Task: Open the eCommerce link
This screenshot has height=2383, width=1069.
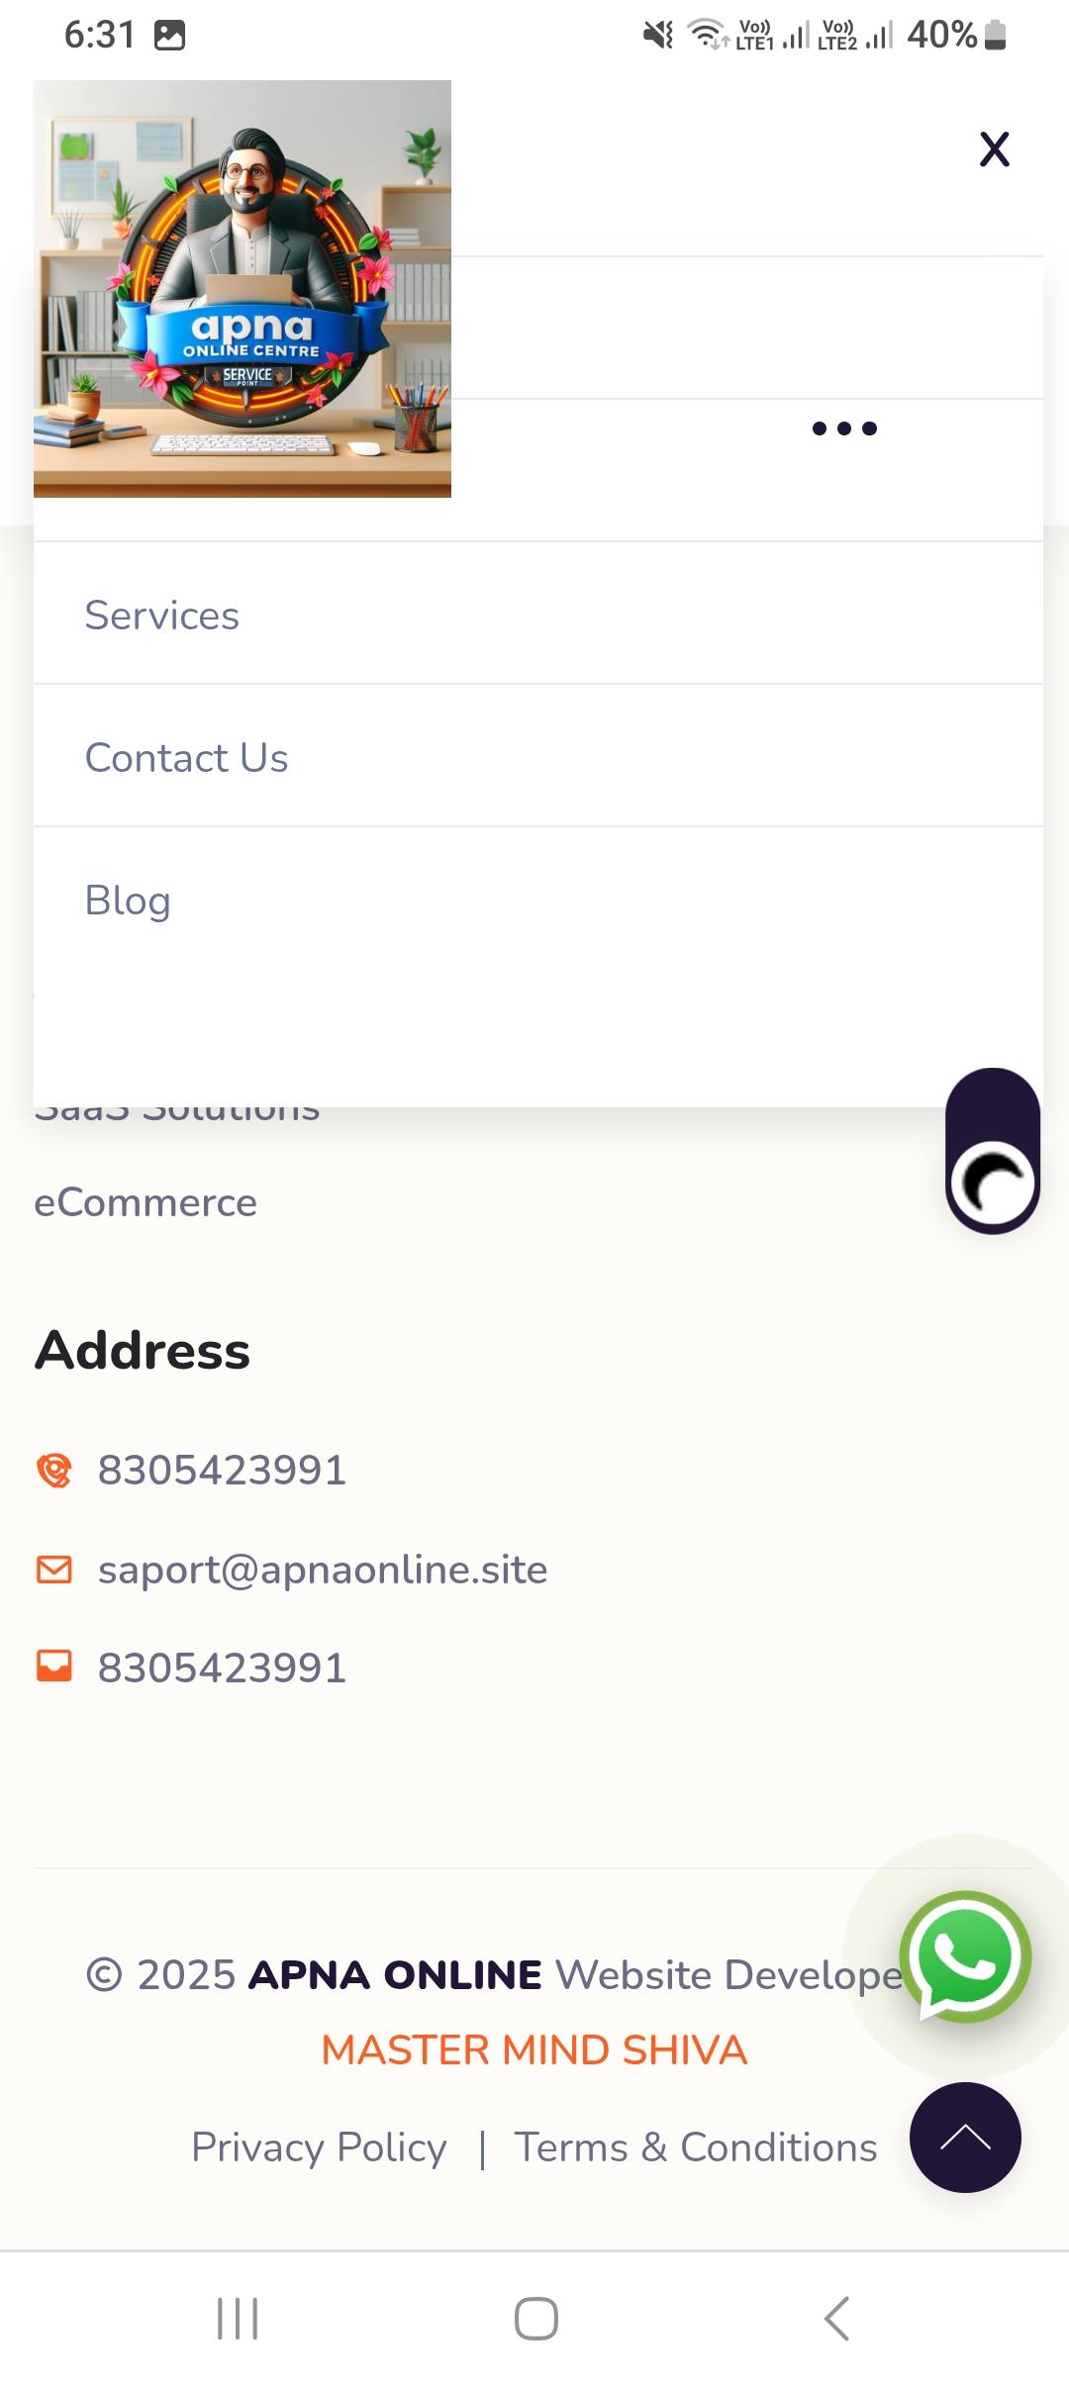Action: [x=146, y=1203]
